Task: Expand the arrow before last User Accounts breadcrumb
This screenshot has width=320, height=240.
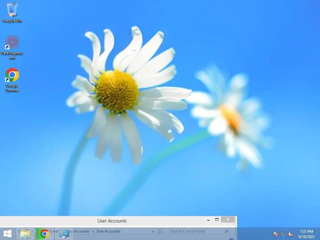Action: [x=93, y=231]
